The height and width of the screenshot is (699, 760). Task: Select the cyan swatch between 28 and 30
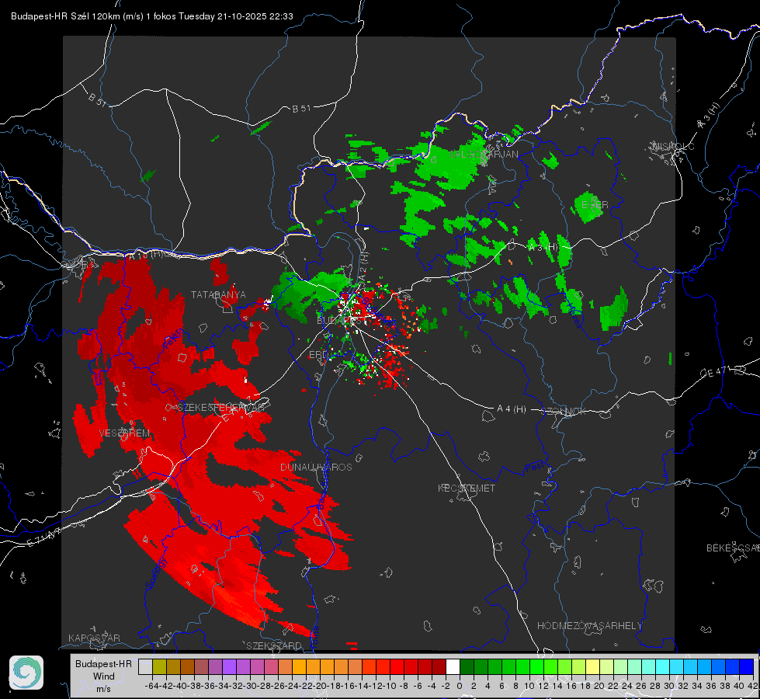[x=663, y=666]
